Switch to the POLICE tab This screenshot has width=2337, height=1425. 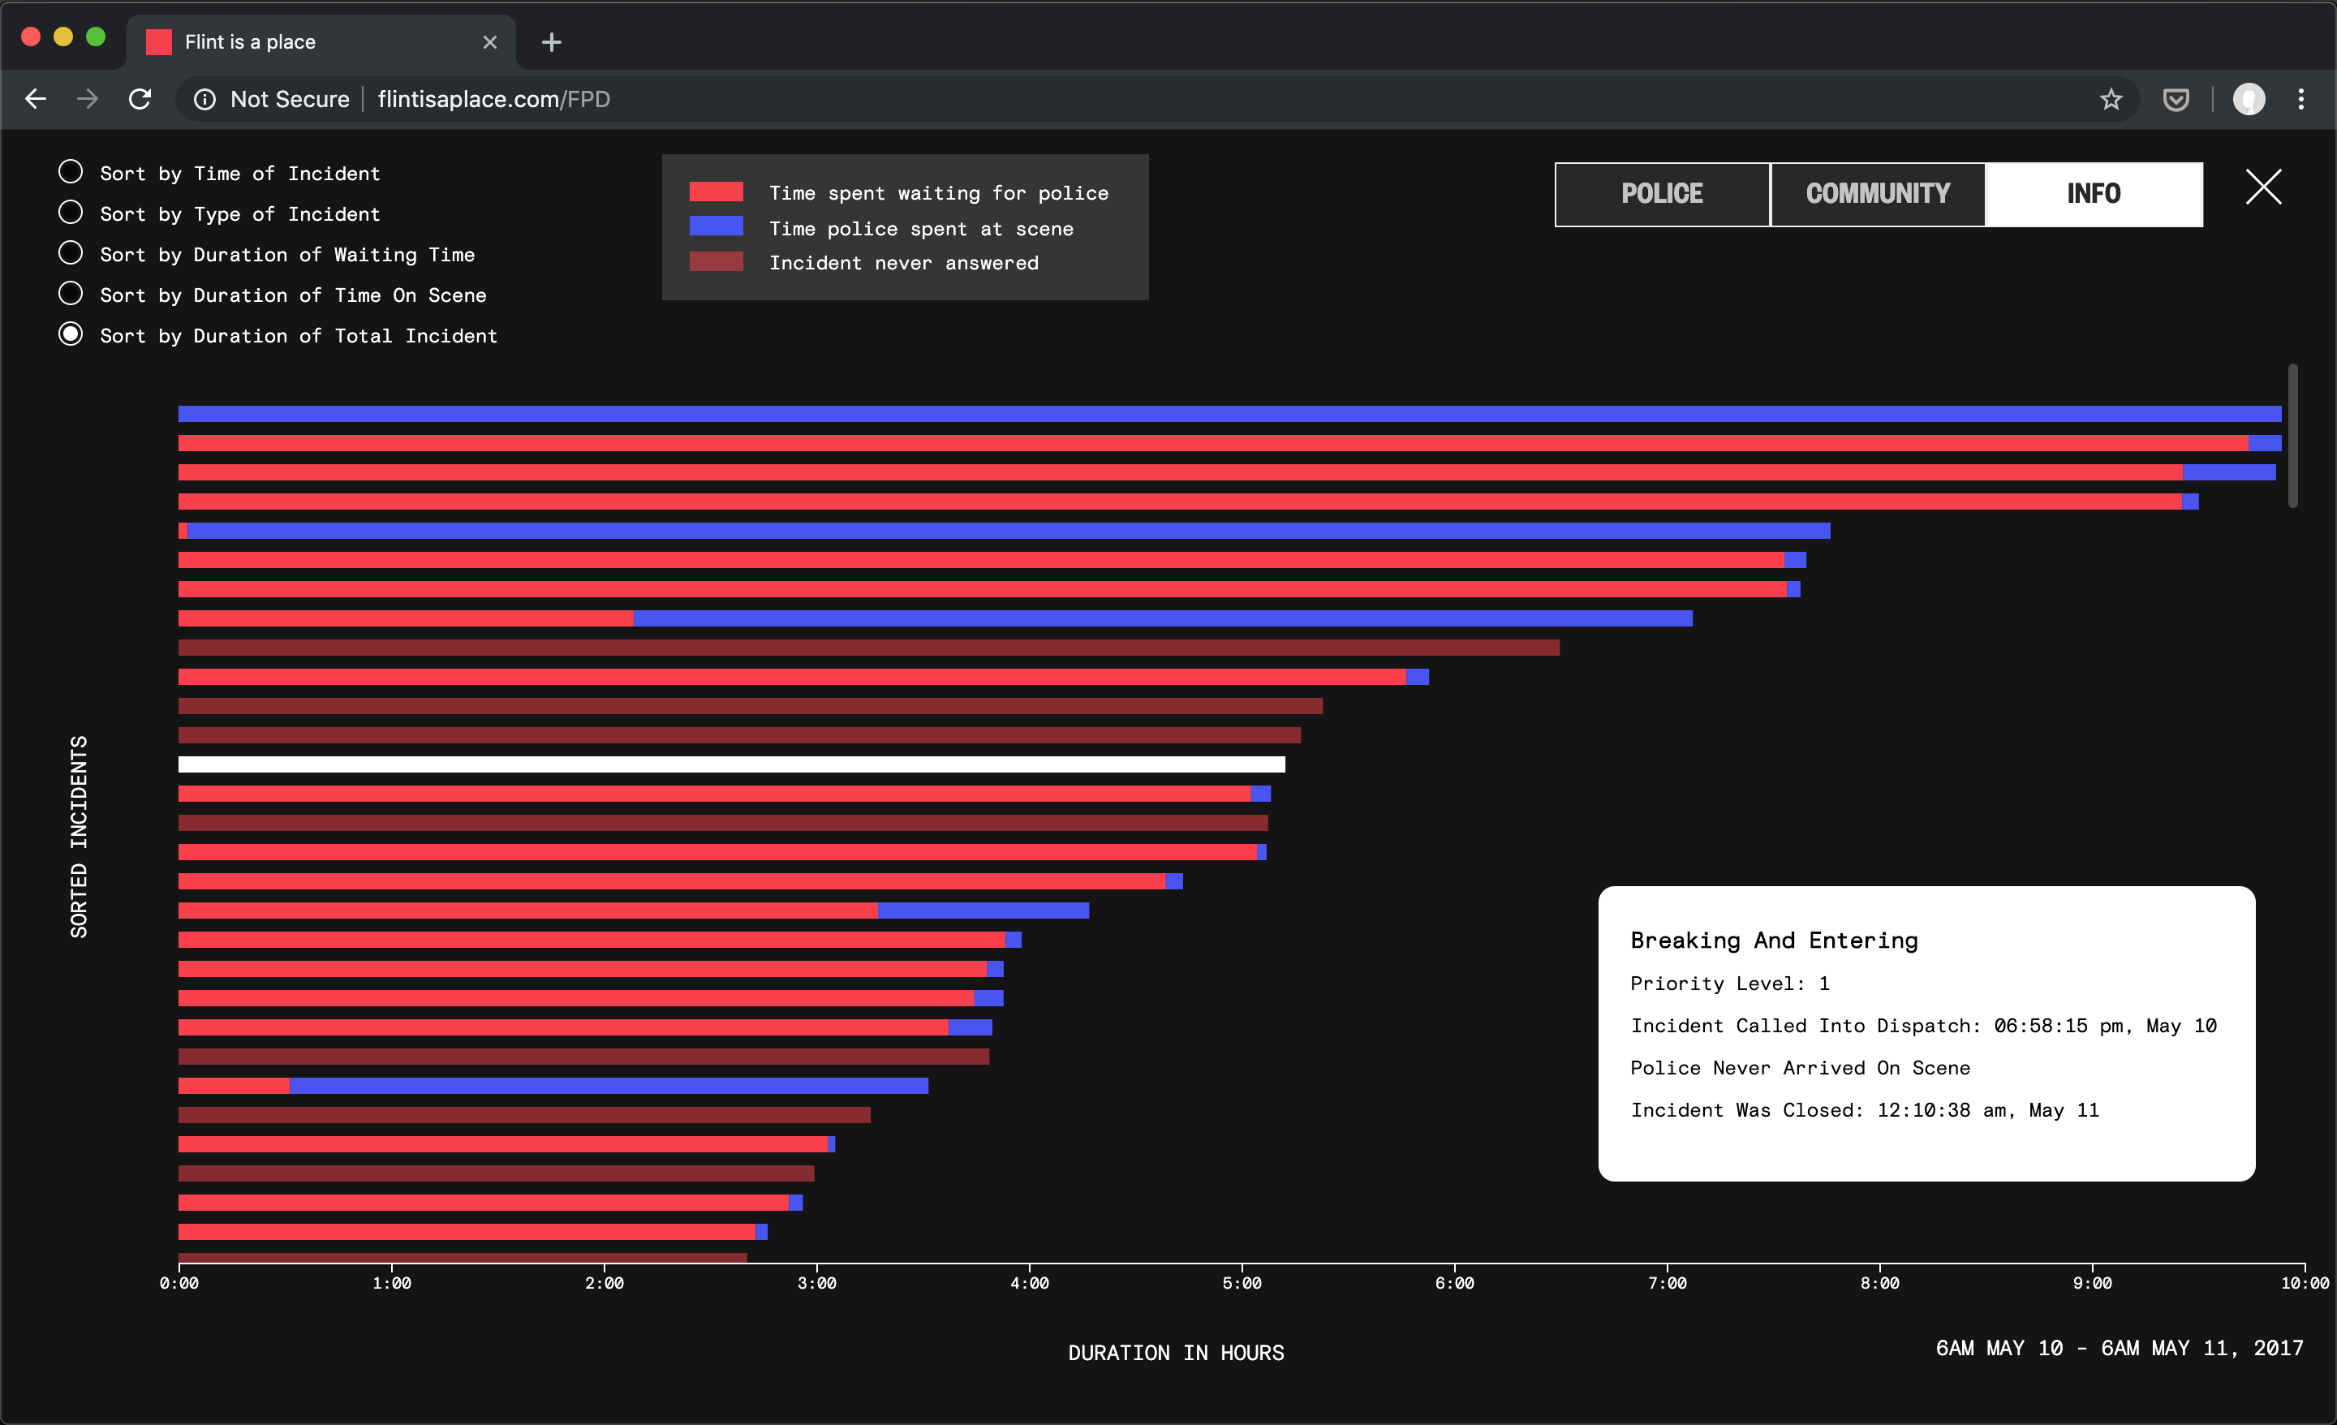click(1662, 193)
